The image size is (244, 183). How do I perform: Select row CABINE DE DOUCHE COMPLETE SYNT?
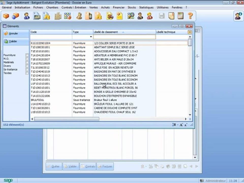[x=109, y=108]
